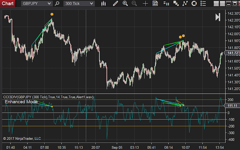Click the 01:40 time axis label

click(x=10, y=147)
